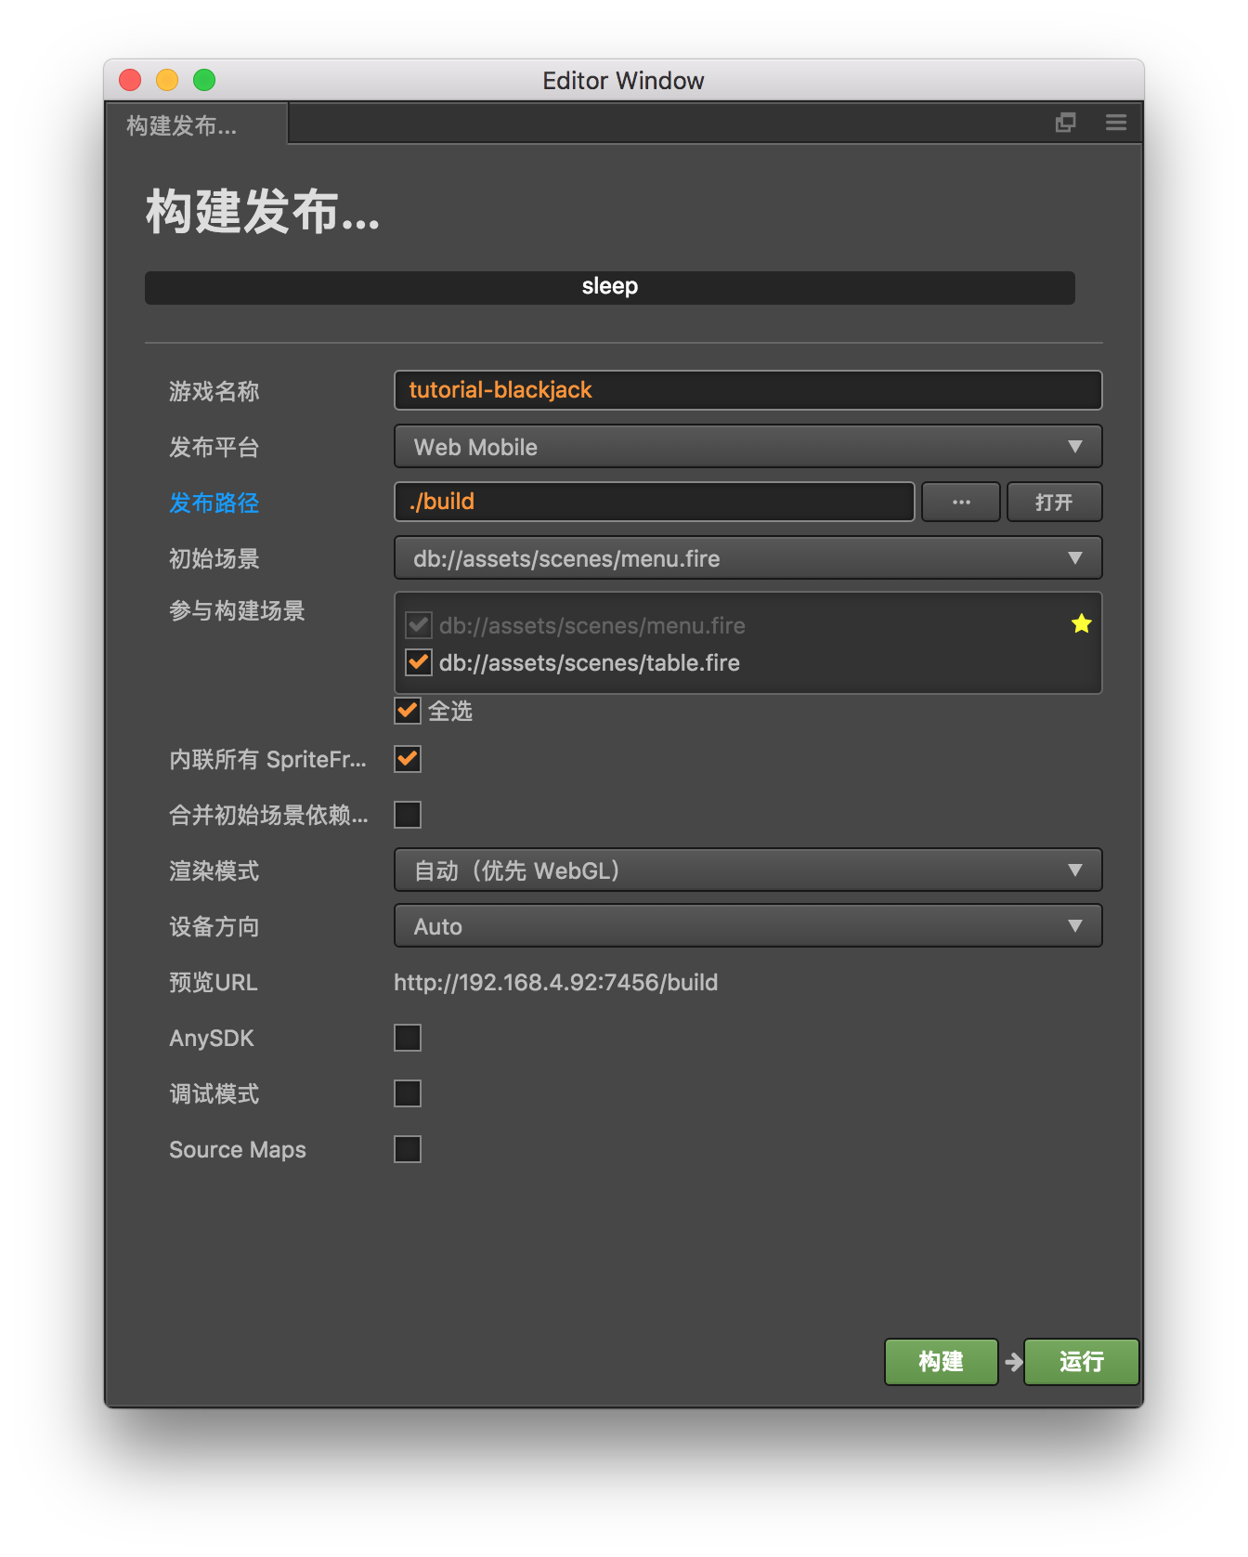The width and height of the screenshot is (1248, 1557).
Task: Click the preview URL http://192.168.4.92:7456/build
Action: click(x=555, y=982)
